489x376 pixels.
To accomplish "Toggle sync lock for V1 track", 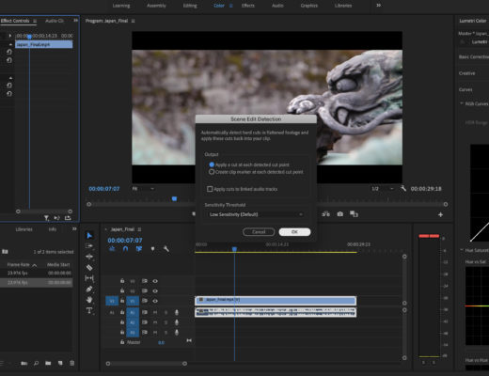I will [145, 301].
